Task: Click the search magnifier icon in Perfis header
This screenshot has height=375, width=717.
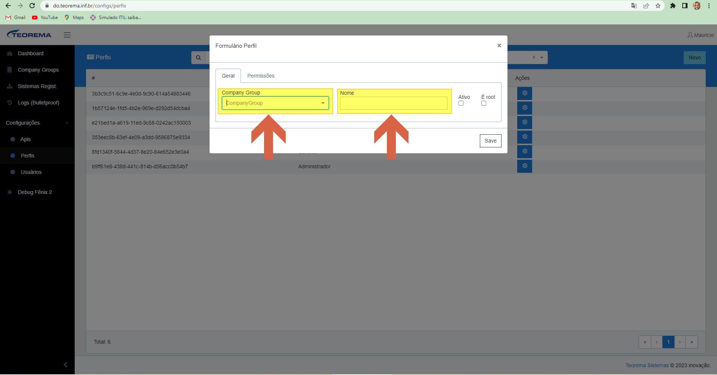Action: coord(198,57)
